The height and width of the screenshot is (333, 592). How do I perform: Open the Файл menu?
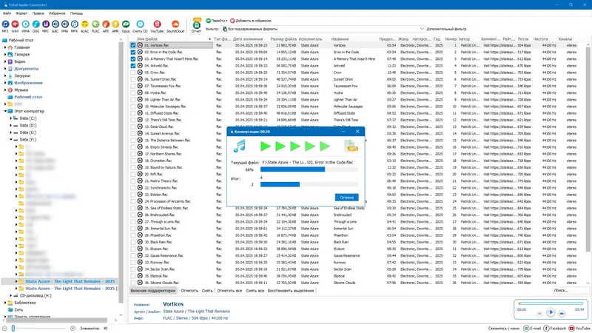[7, 13]
